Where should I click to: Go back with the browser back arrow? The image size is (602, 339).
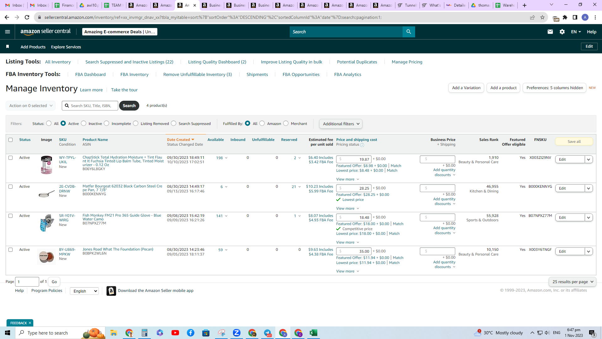pyautogui.click(x=7, y=17)
